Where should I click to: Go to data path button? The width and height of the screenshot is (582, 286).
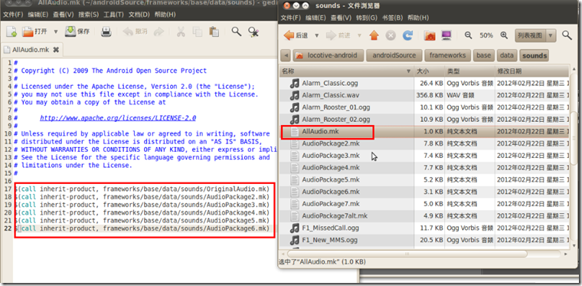point(507,56)
